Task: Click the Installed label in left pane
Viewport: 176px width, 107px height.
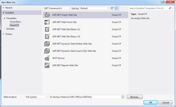Action: (x=10, y=13)
